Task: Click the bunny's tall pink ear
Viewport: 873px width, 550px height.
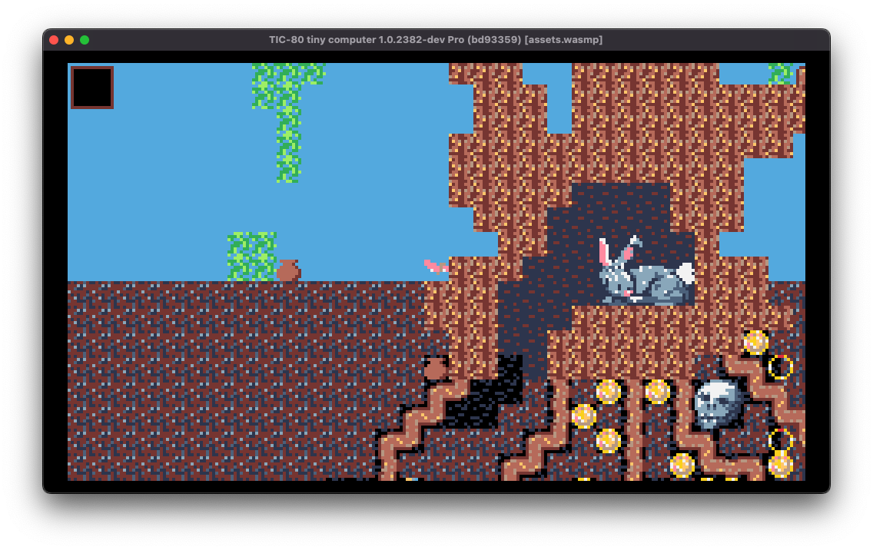Action: 606,252
